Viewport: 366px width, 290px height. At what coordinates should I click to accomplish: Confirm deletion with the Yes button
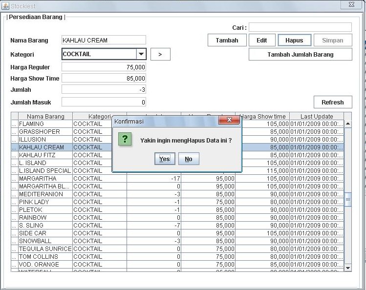pyautogui.click(x=165, y=159)
